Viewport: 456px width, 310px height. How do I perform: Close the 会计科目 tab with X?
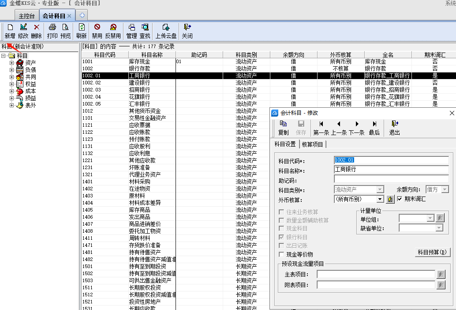(69, 16)
